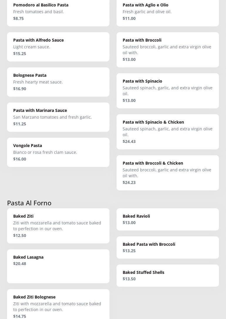Open the Baked Lasagna card
Screen dimensions: 226x319
pos(58,266)
